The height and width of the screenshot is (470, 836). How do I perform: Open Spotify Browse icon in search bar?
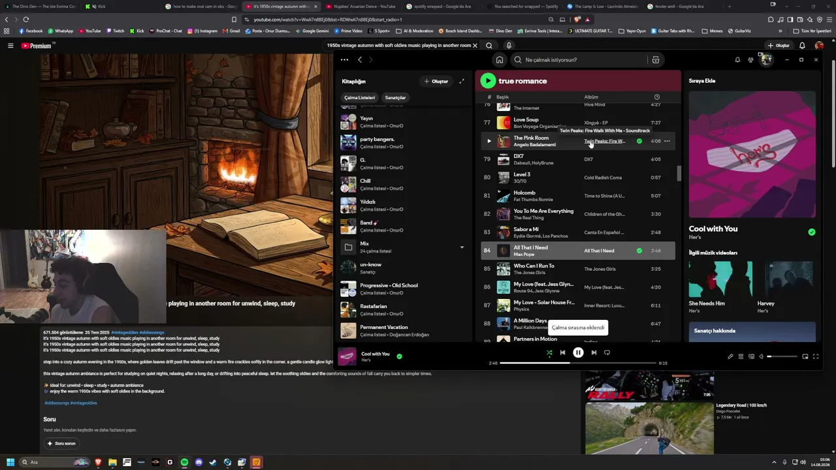(x=656, y=60)
